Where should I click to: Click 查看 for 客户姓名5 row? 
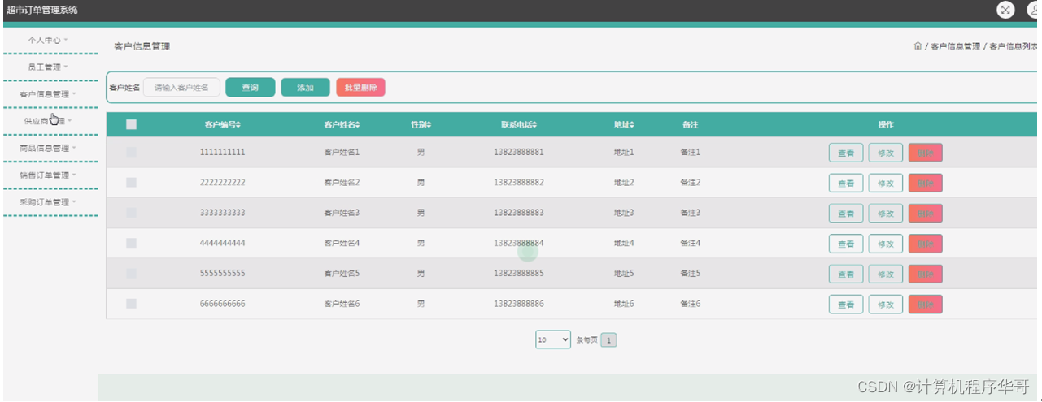(x=846, y=274)
